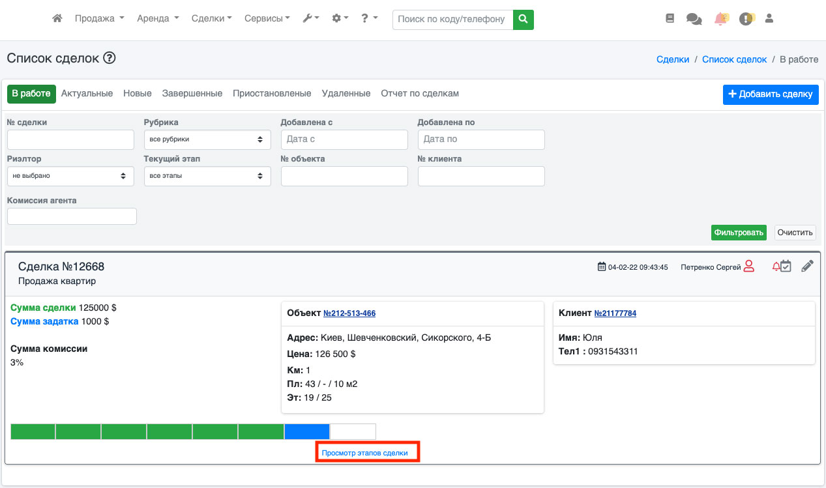Viewport: 826px width, 488px height.
Task: Open the Продажа menu
Action: point(99,19)
